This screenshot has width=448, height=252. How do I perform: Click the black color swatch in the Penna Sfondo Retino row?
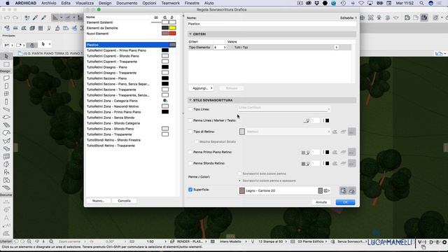click(327, 163)
